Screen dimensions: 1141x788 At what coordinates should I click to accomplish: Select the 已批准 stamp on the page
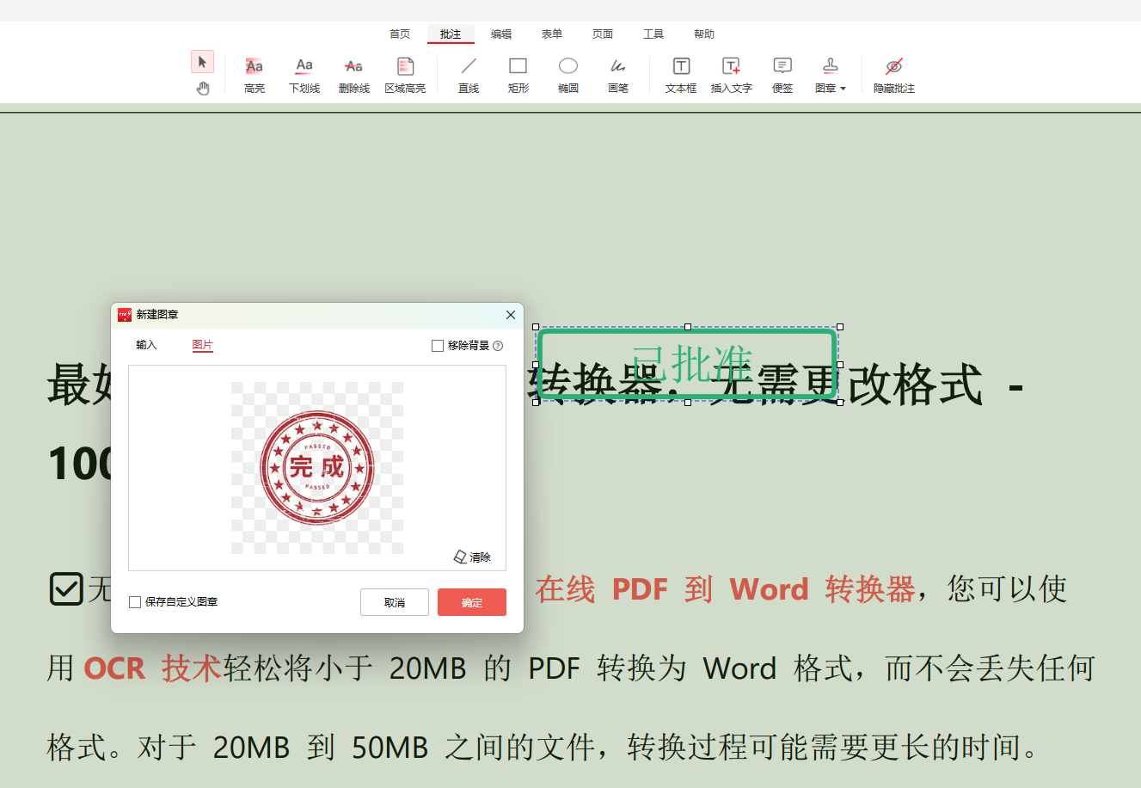tap(688, 365)
